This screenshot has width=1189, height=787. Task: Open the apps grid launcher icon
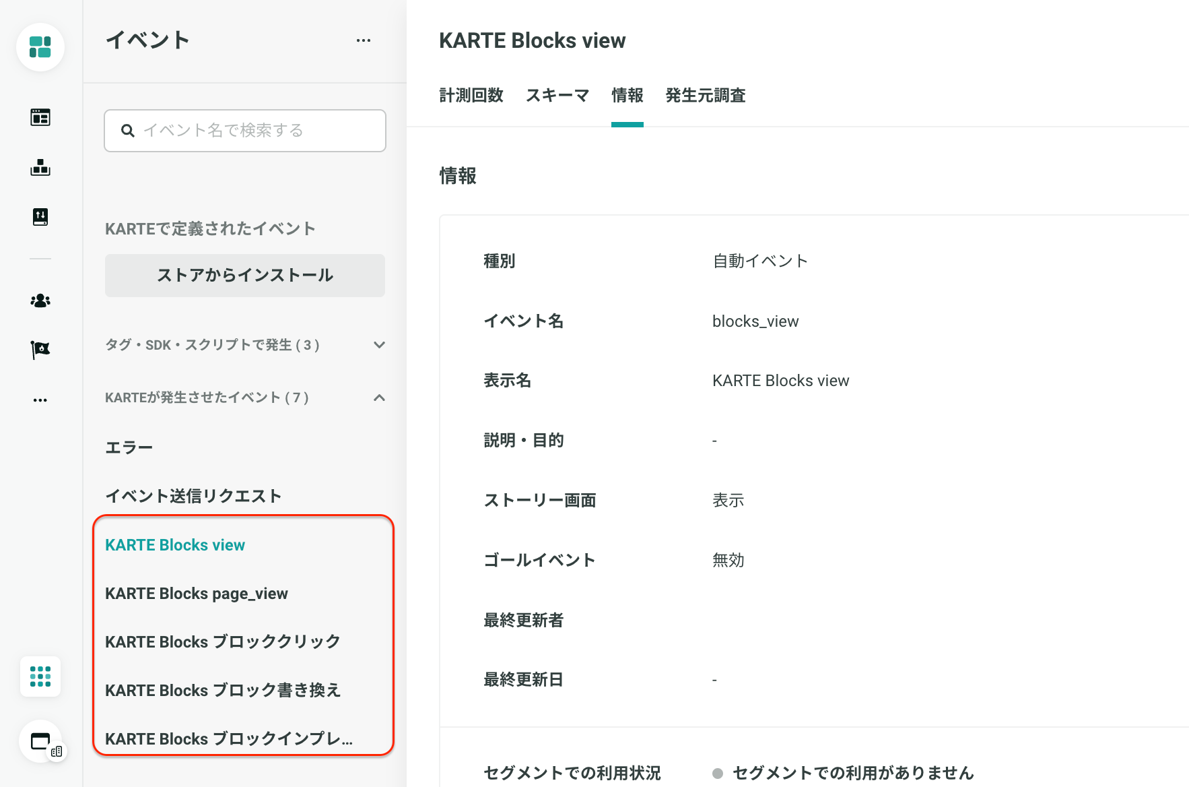tap(40, 676)
